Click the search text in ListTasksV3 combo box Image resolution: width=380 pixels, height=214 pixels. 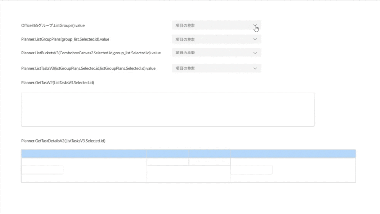point(186,68)
